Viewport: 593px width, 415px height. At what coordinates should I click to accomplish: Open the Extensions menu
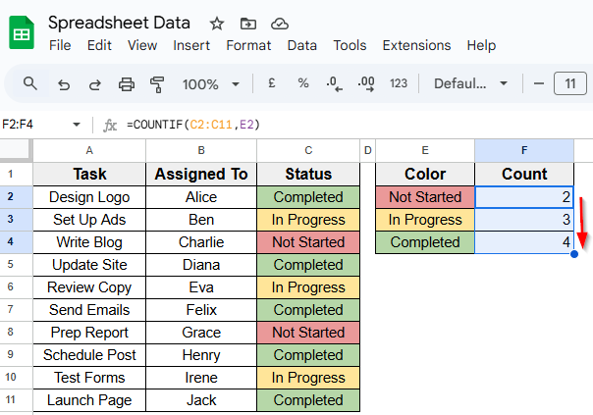(x=416, y=45)
